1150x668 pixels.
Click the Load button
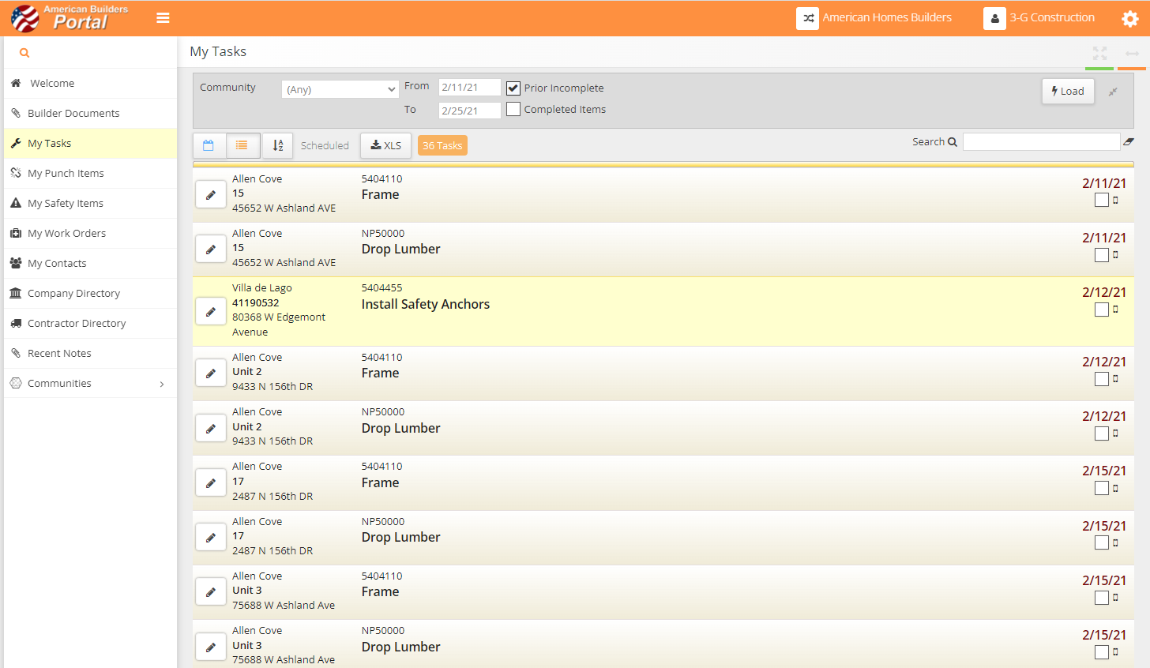(x=1068, y=91)
